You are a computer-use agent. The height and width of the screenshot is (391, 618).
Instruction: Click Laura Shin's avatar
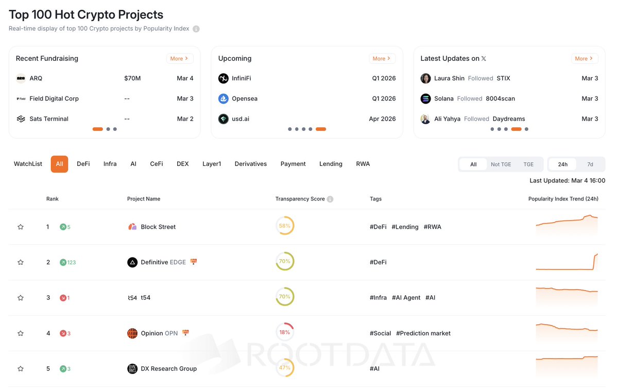tap(426, 78)
